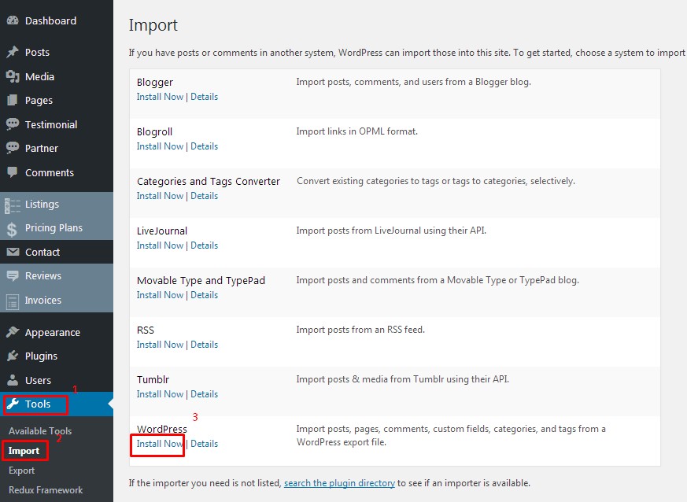Select Import submenu under Tools
687x502 pixels.
pyautogui.click(x=24, y=451)
